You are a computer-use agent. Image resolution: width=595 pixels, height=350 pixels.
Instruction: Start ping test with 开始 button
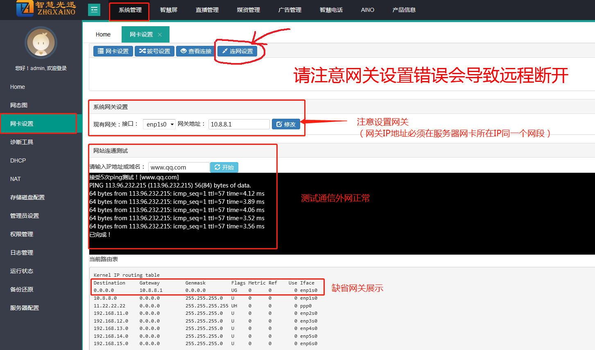[224, 167]
